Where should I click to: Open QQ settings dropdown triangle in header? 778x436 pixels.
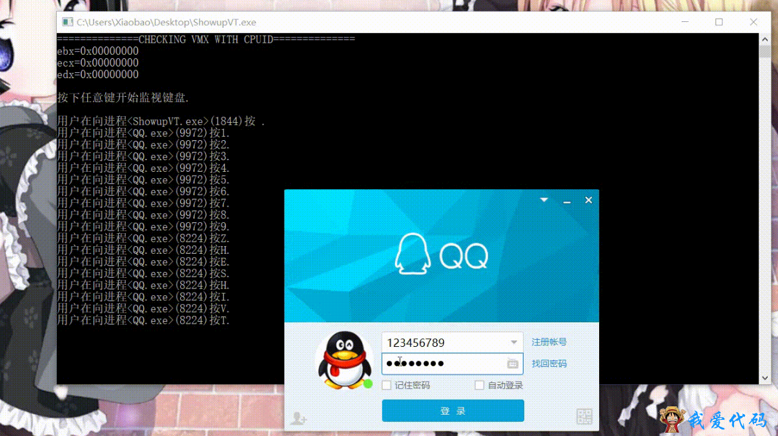[544, 200]
